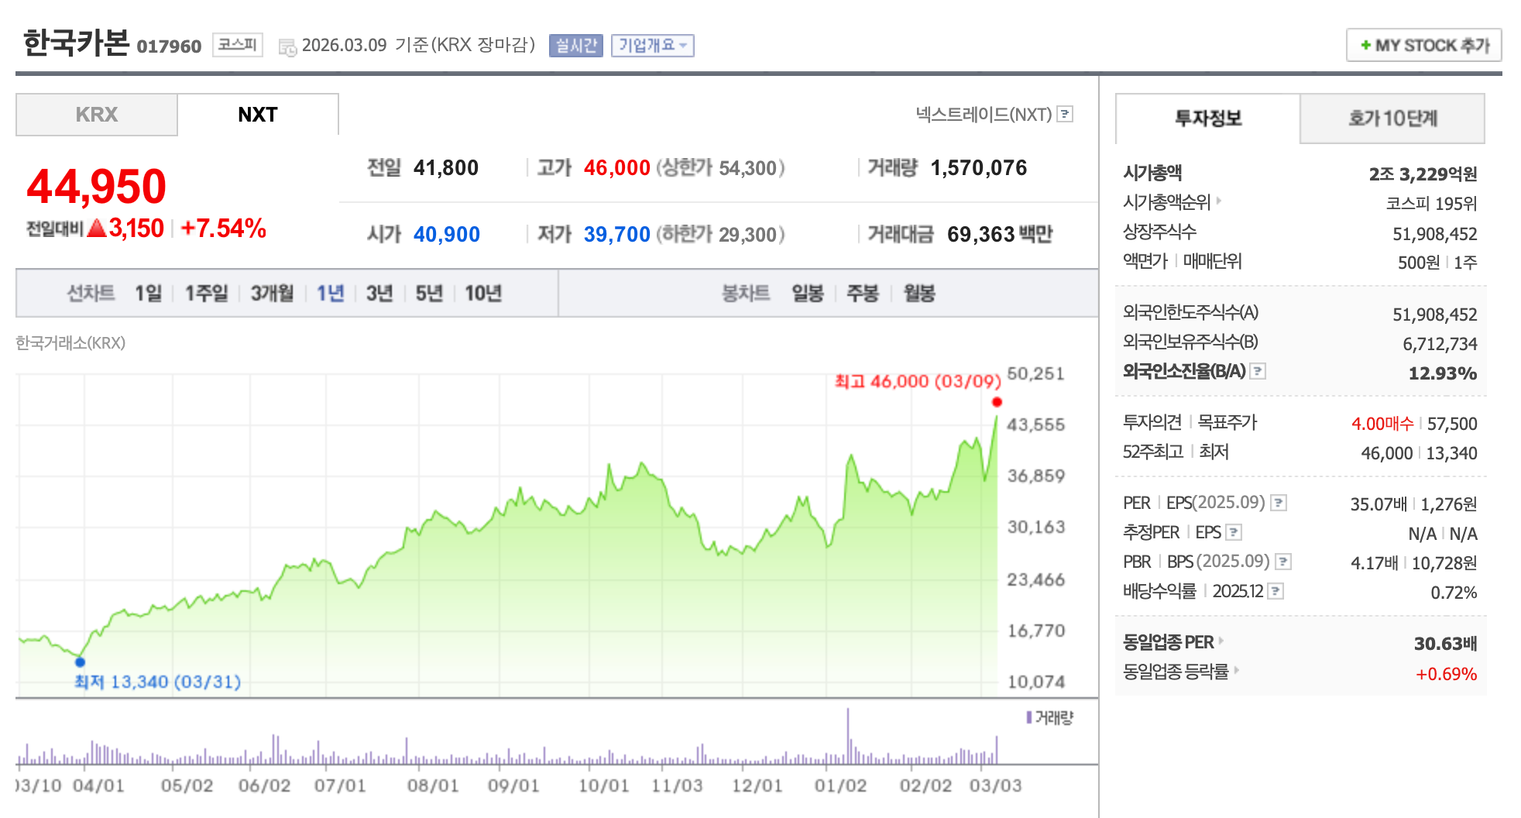Screen dimensions: 1521x818
Task: Click the foreign ownership ratio 12.93%
Action: coord(1443,373)
